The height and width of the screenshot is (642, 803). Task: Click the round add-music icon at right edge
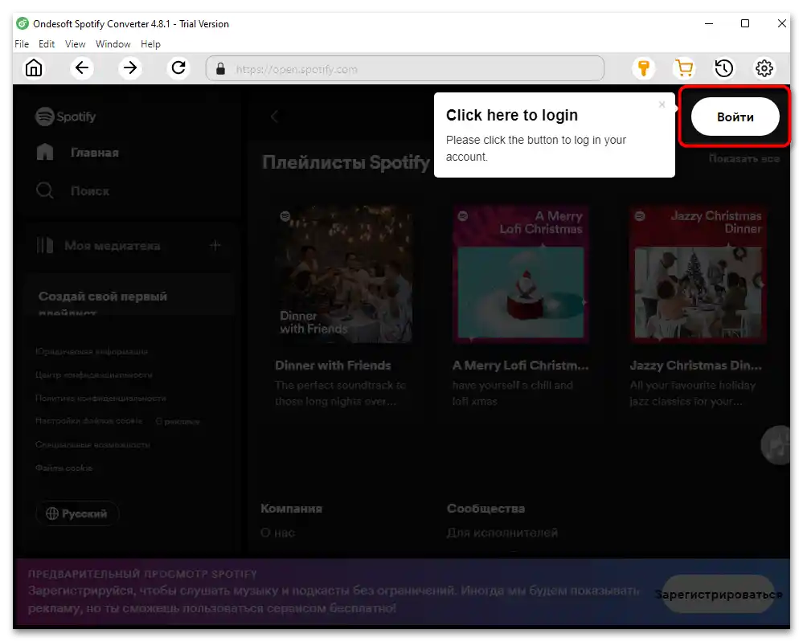(x=777, y=445)
